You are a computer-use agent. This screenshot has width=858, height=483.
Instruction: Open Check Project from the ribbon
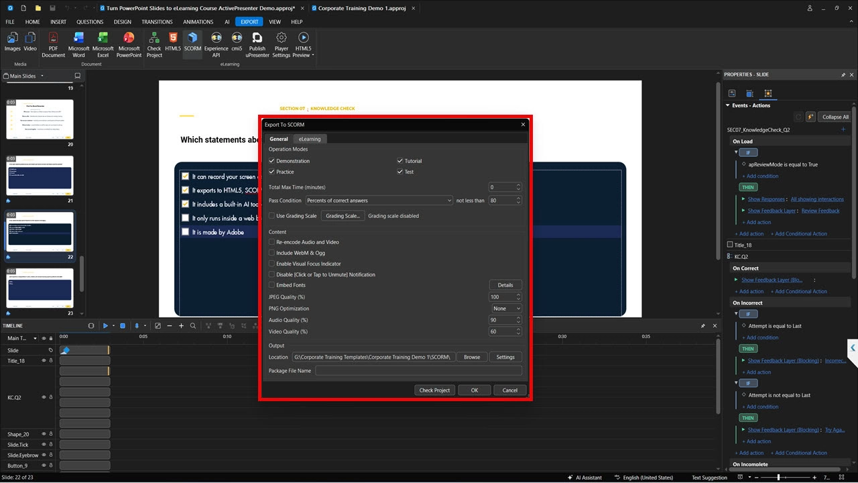click(x=154, y=44)
